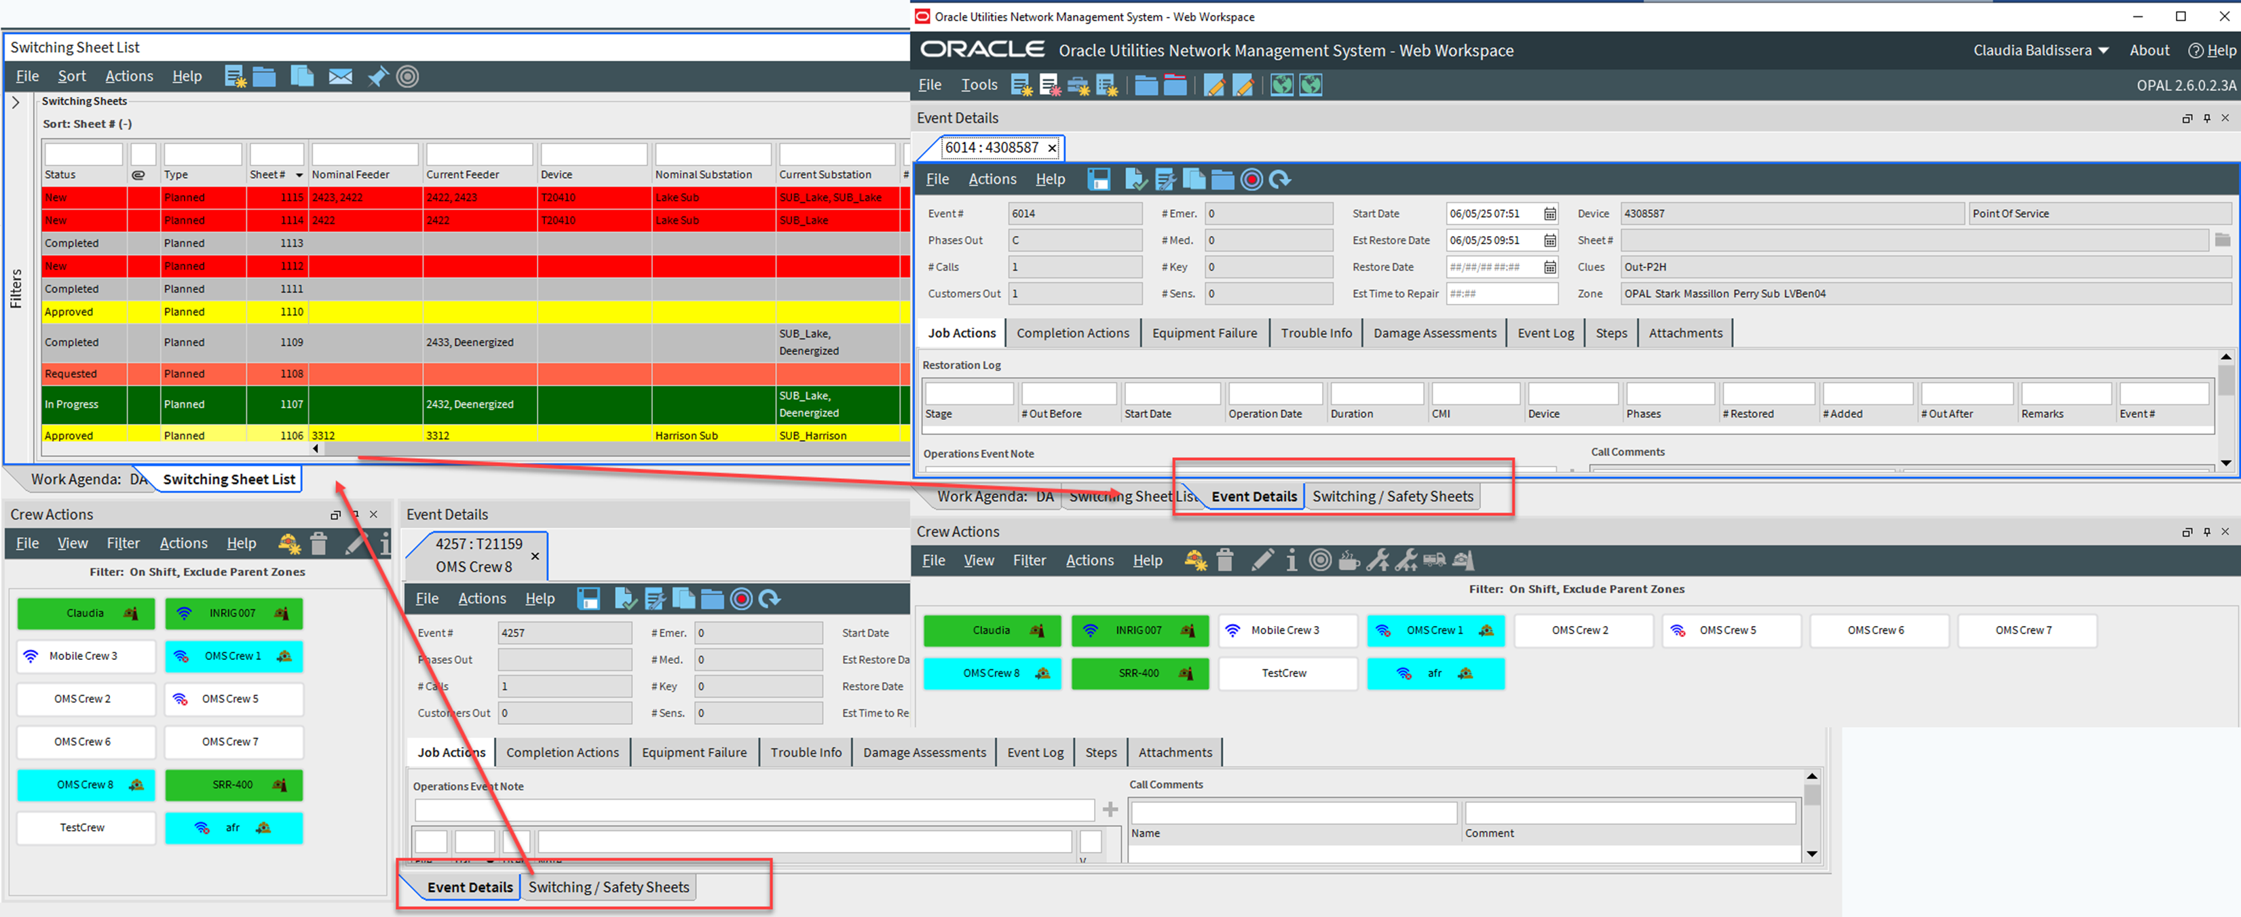
Task: Click Harrison Sub cell in sheet 1106 row
Action: [713, 435]
